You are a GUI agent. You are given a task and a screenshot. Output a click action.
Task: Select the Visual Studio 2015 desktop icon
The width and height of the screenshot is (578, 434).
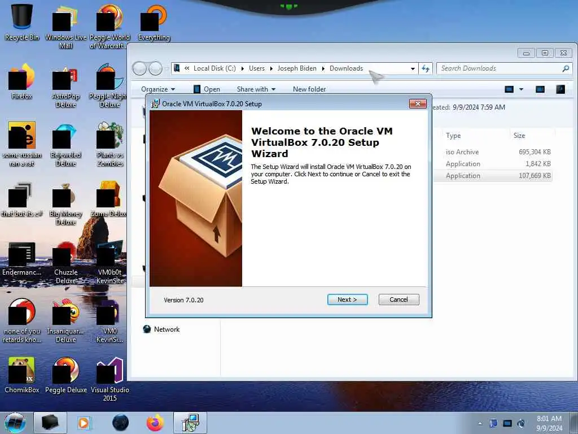pyautogui.click(x=110, y=379)
